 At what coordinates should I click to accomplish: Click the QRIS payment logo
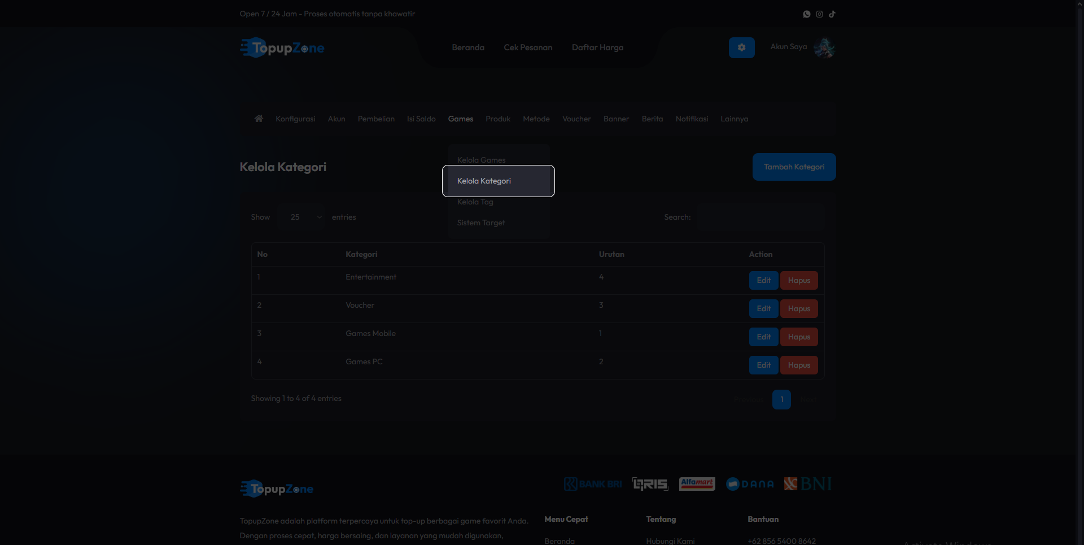click(650, 484)
